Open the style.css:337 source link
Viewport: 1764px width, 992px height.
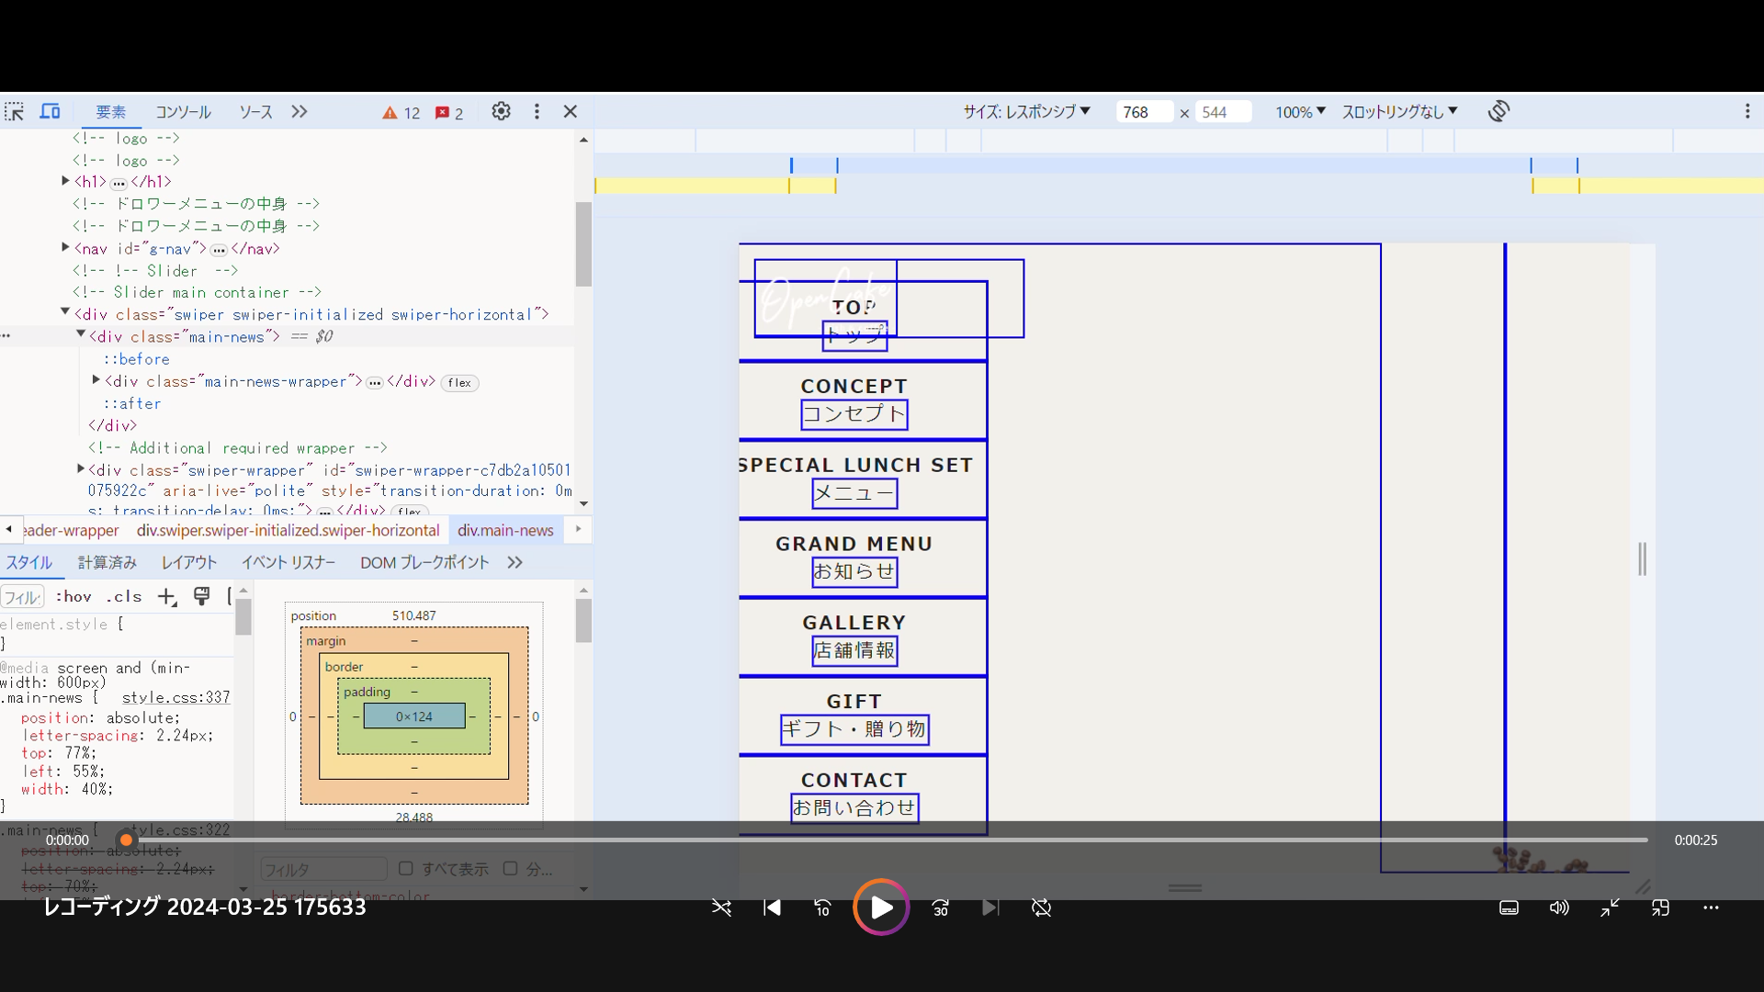pyautogui.click(x=175, y=698)
